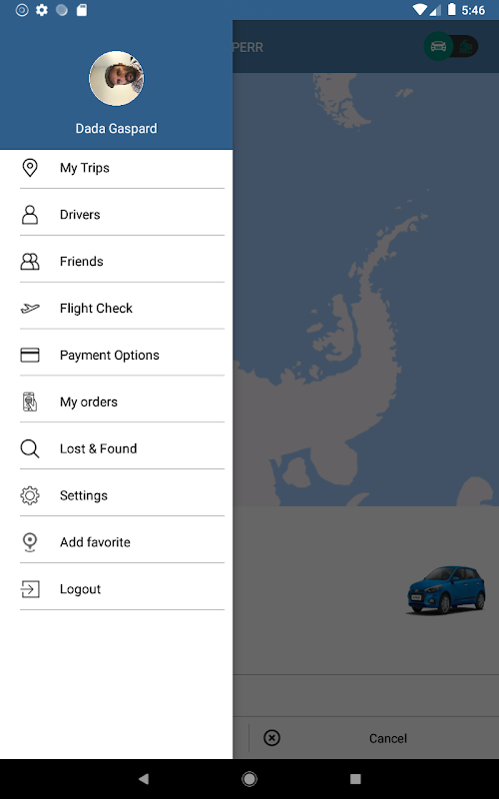Click the Drivers person icon
499x799 pixels.
click(x=30, y=215)
